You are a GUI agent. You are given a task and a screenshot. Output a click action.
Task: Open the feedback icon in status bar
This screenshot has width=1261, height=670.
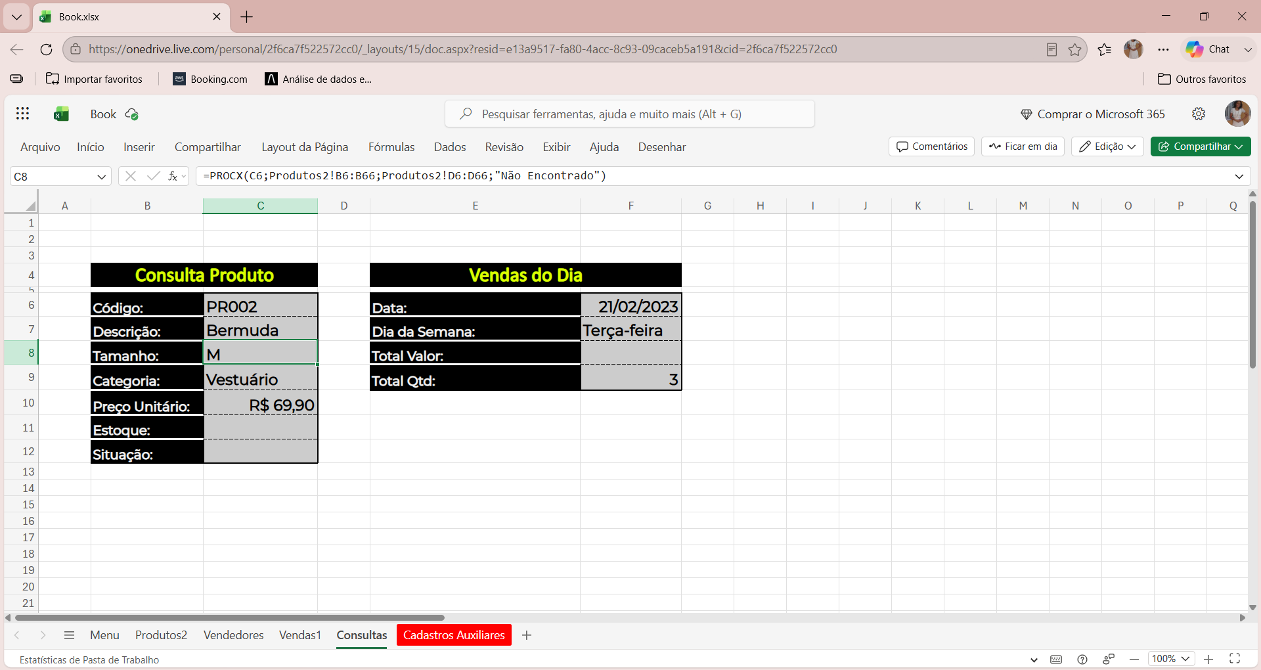[1109, 659]
